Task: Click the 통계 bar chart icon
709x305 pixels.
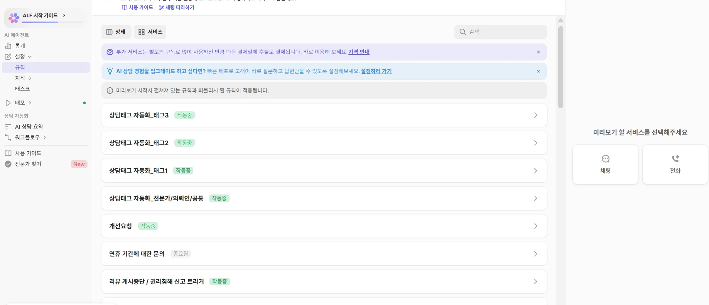Action: click(x=8, y=46)
